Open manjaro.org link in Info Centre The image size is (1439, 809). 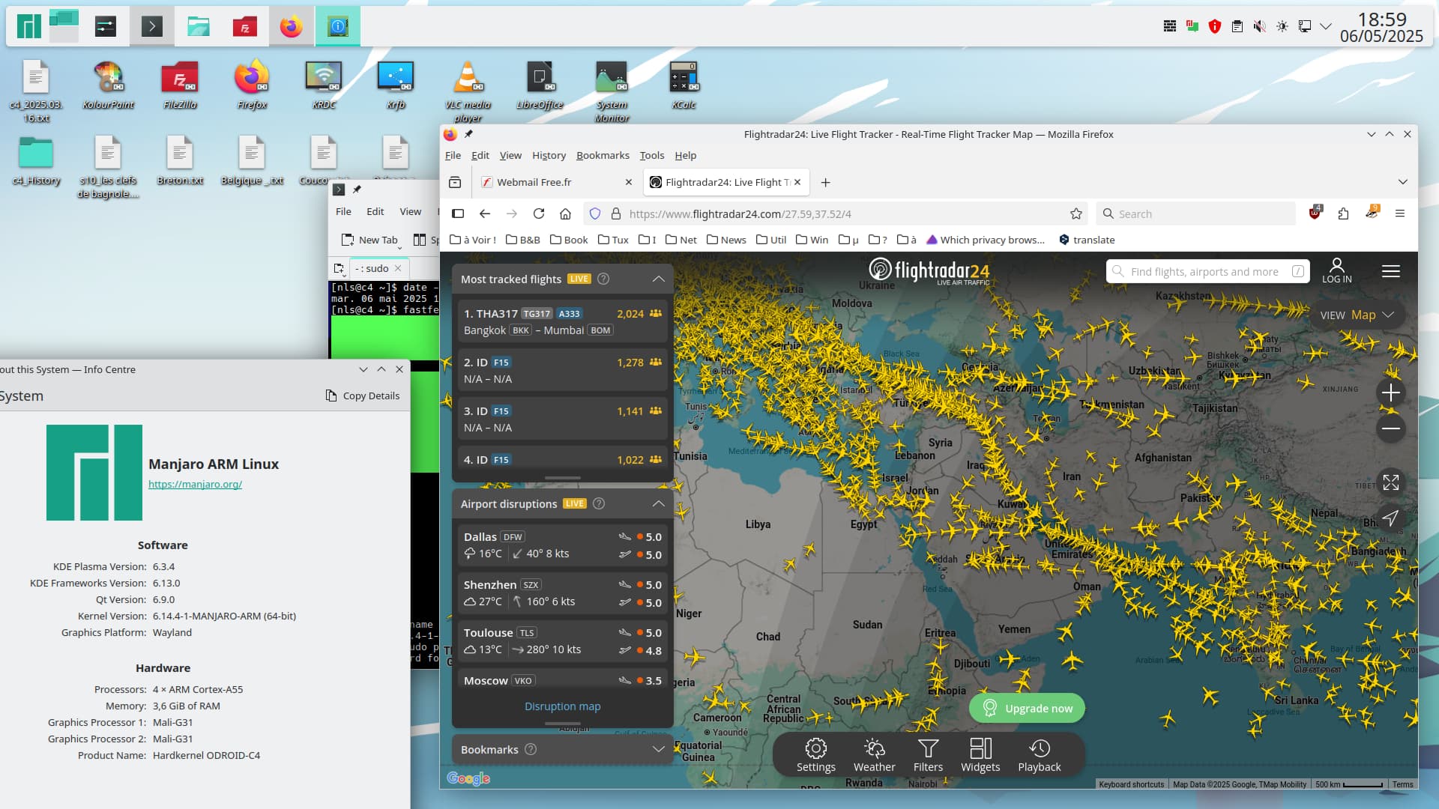195,484
